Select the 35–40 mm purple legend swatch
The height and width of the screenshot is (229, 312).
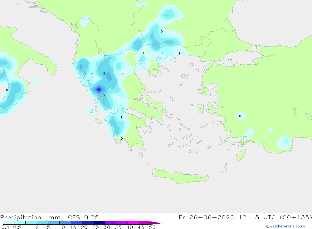coord(122,223)
